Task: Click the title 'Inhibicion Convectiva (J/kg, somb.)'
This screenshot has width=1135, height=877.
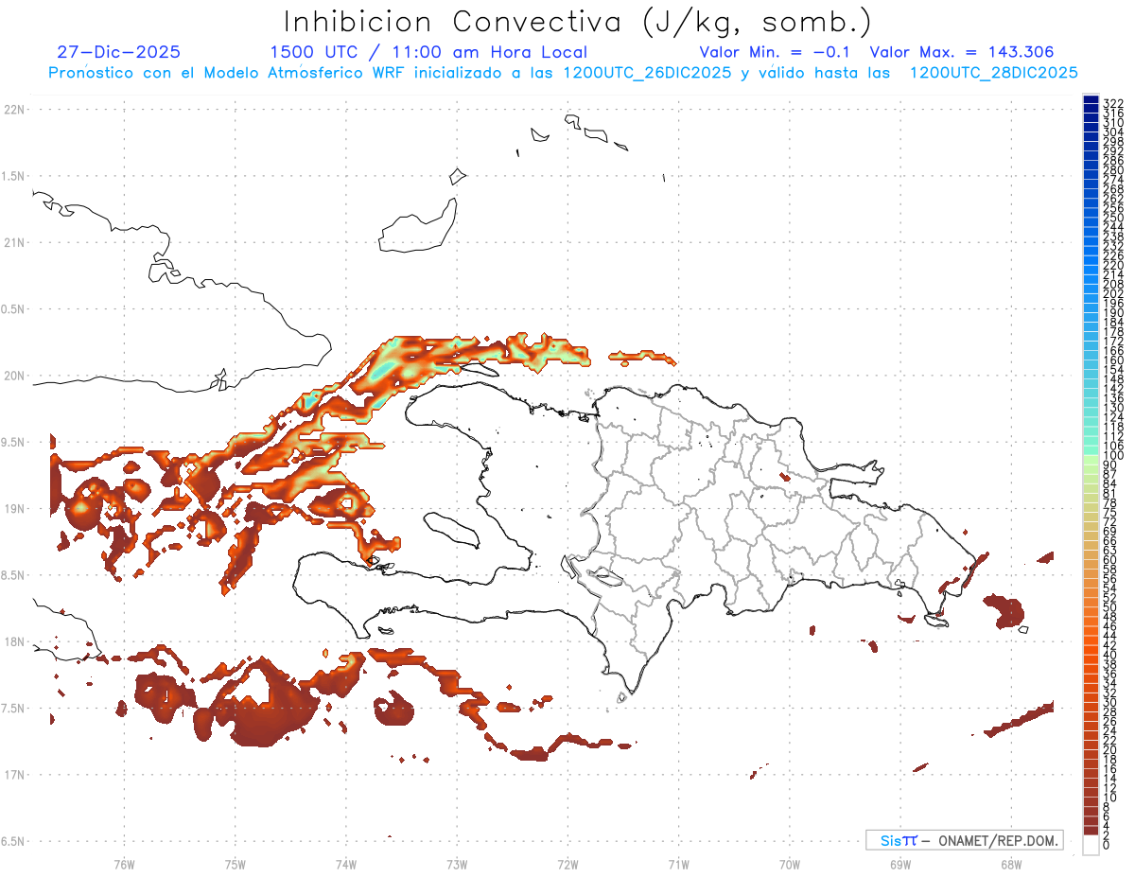Action: (x=578, y=23)
